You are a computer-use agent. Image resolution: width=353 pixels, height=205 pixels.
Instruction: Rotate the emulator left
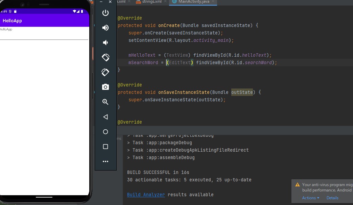point(105,57)
